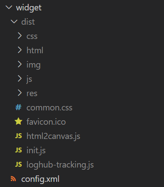Viewport: 164px width, 187px height.
Task: Select the init.js file
Action: pos(36,151)
